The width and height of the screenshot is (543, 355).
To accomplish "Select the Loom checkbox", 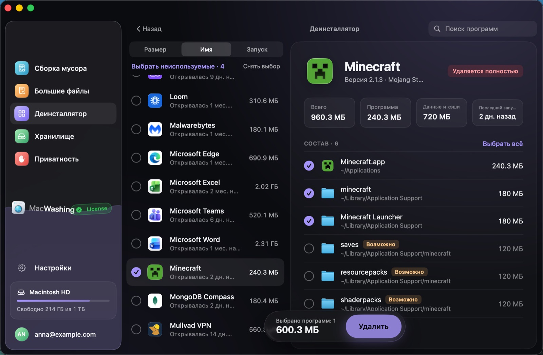I will coord(136,101).
